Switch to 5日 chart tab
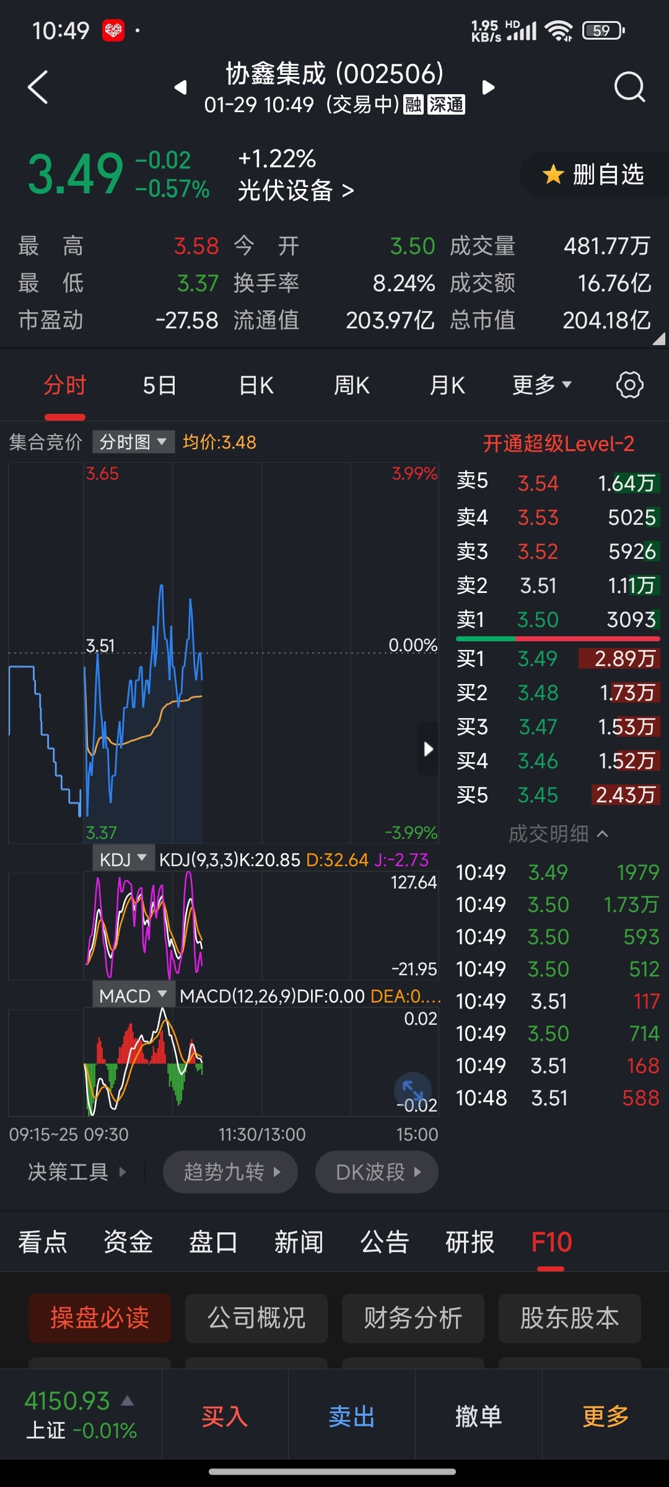The height and width of the screenshot is (1487, 669). [160, 385]
